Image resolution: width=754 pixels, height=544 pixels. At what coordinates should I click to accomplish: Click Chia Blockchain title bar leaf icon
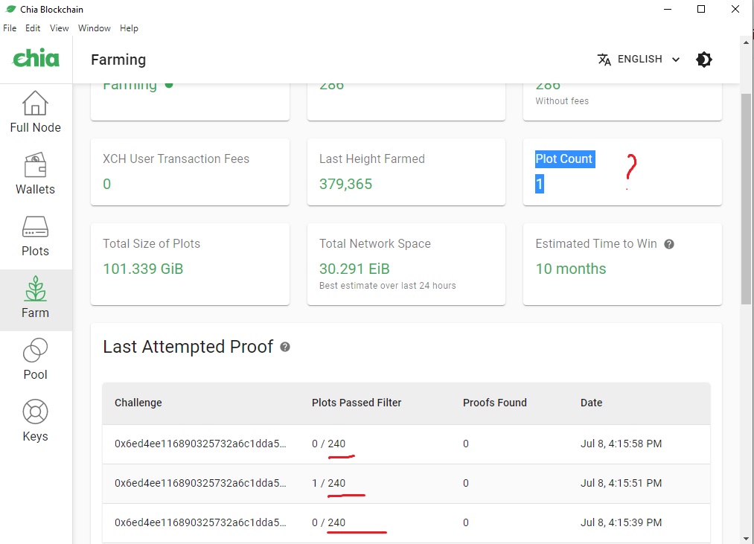coord(10,9)
